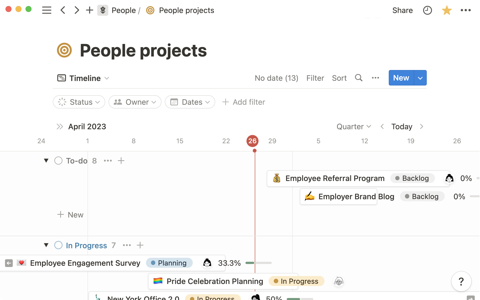Open the three-dot overflow menu toolbar
This screenshot has height=300, width=480.
coord(375,78)
